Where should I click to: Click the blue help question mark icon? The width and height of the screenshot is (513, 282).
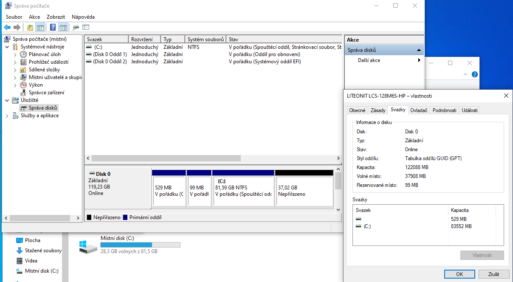tap(53, 28)
